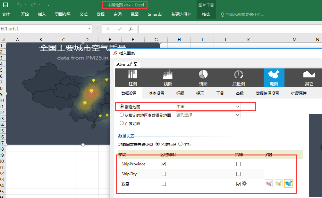
Task: Expand the Name Box dropdown arrow
Action: pos(89,29)
